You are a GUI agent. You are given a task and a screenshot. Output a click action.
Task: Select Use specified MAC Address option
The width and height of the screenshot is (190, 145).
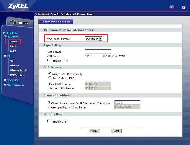click(x=49, y=107)
